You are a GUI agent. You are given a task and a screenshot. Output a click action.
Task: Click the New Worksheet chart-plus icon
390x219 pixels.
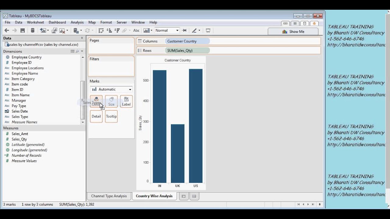(x=43, y=30)
